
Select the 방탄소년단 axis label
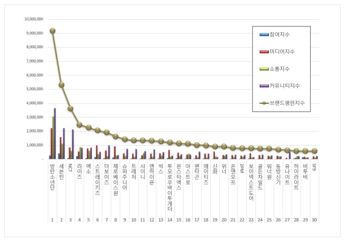[52, 177]
